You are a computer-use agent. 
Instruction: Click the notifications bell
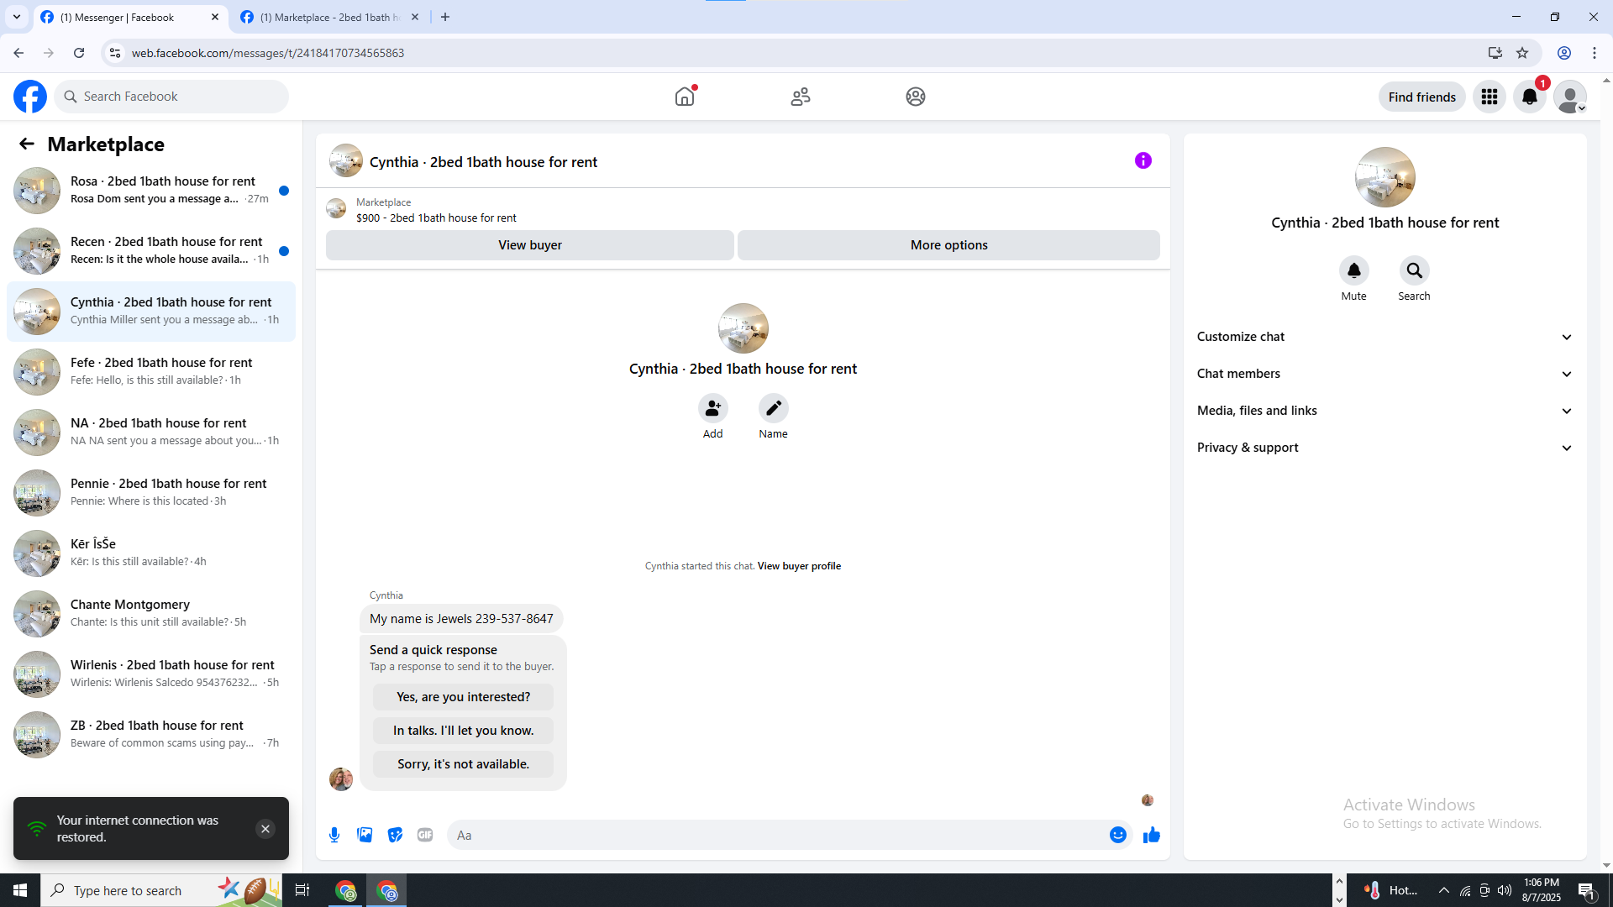click(1529, 97)
